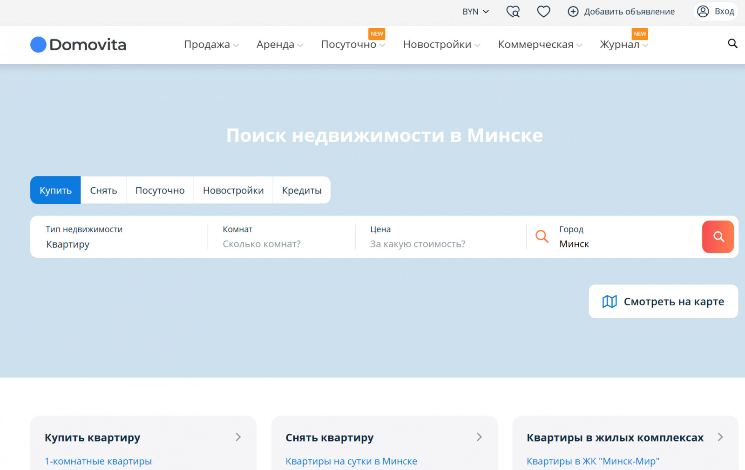The image size is (745, 470).
Task: Open Квартиры в жилых комплексах heading
Action: tap(615, 437)
